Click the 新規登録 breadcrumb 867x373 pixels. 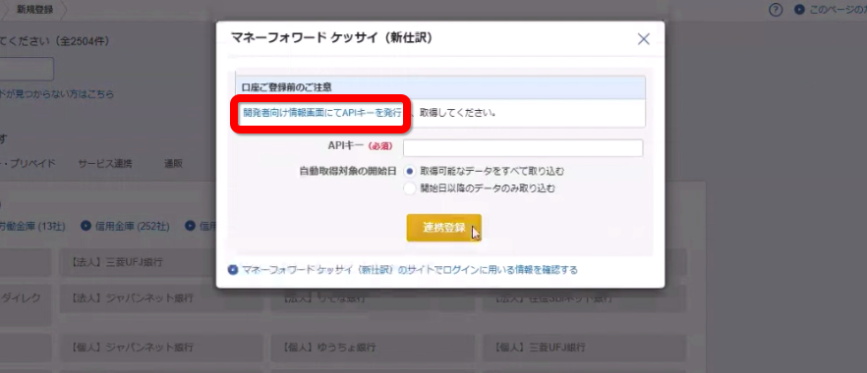coord(34,10)
